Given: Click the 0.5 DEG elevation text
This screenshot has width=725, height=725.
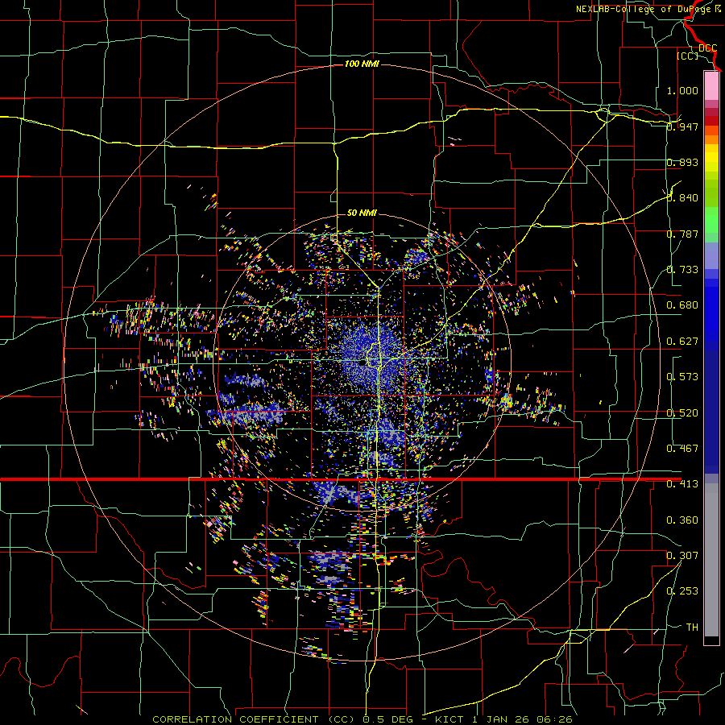Looking at the screenshot, I should coord(388,719).
